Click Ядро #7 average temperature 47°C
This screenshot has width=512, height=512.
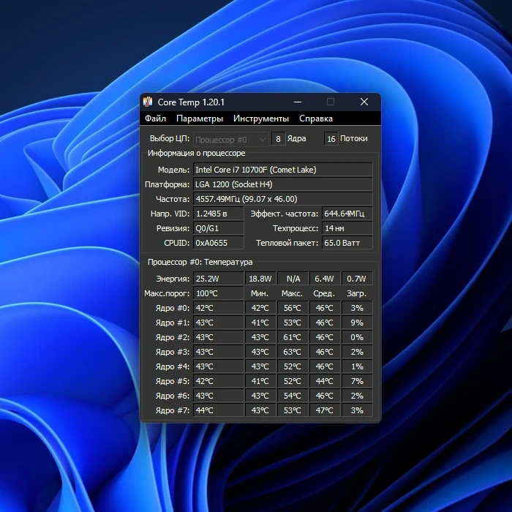click(325, 410)
